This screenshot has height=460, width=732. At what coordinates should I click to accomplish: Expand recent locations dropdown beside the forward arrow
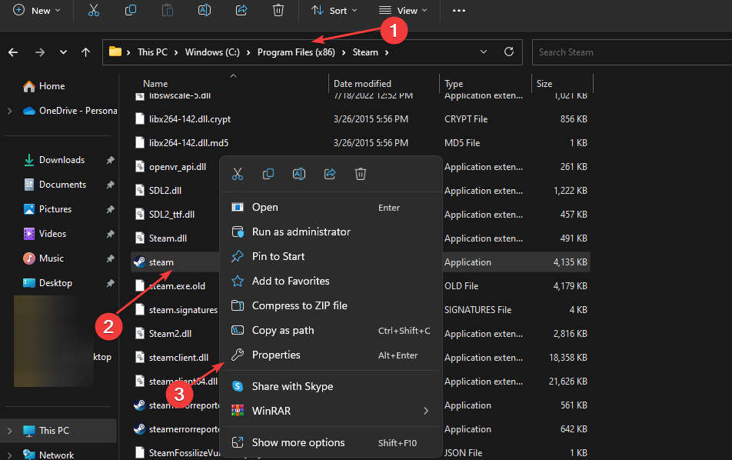(64, 52)
